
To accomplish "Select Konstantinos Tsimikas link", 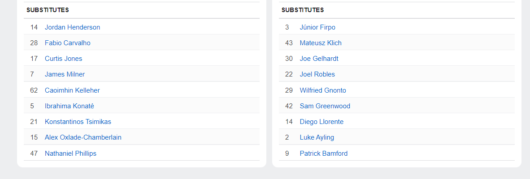I will pos(78,122).
